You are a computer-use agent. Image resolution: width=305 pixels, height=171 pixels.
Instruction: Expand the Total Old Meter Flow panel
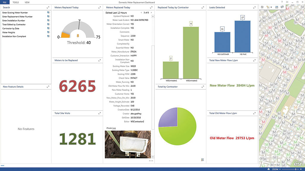pyautogui.click(x=254, y=113)
